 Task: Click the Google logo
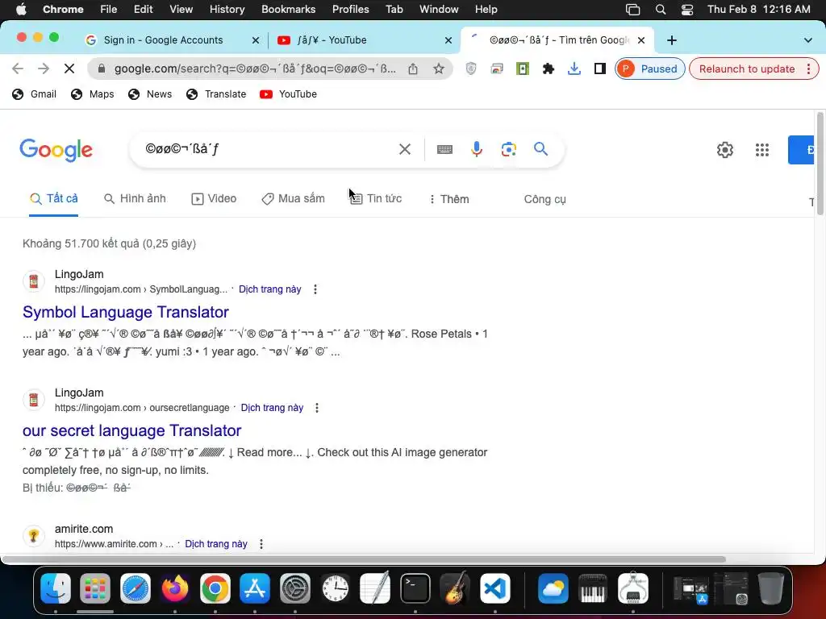(x=56, y=150)
